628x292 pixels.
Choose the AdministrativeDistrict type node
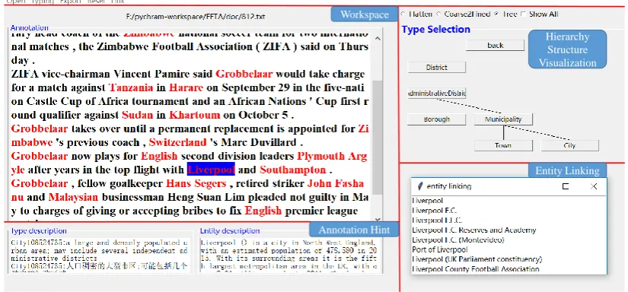pyautogui.click(x=437, y=94)
